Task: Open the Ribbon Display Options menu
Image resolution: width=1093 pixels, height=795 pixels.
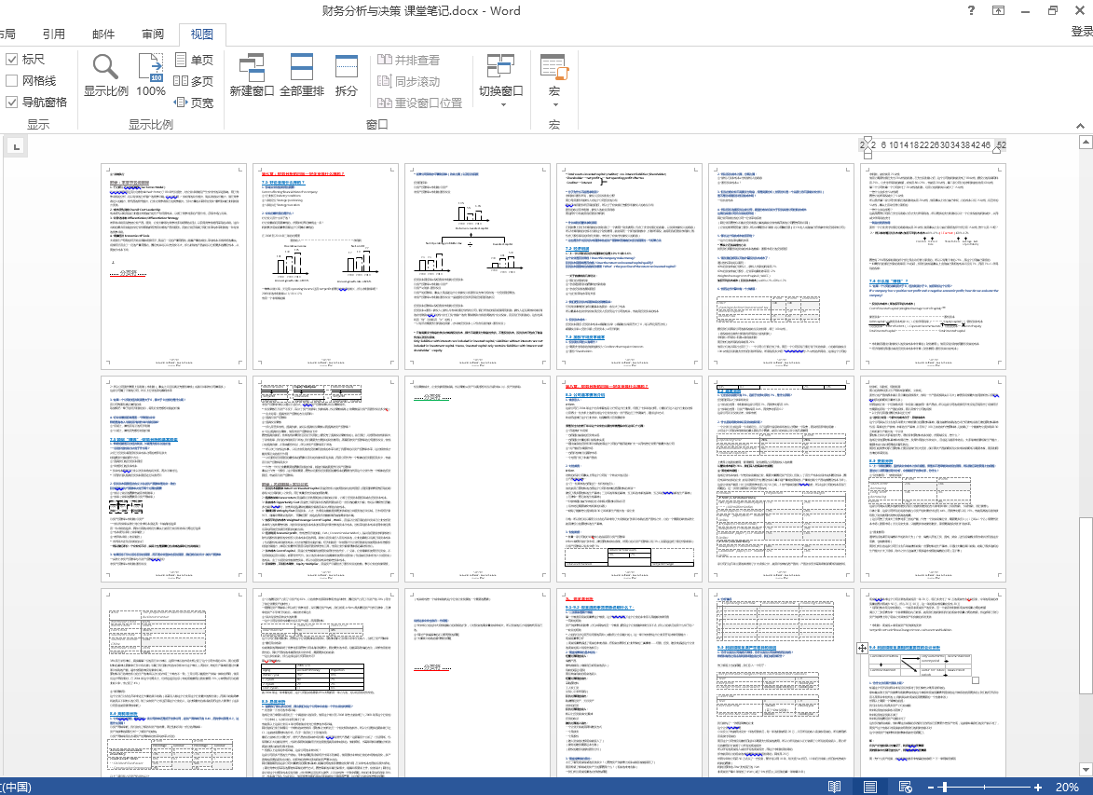Action: [998, 11]
